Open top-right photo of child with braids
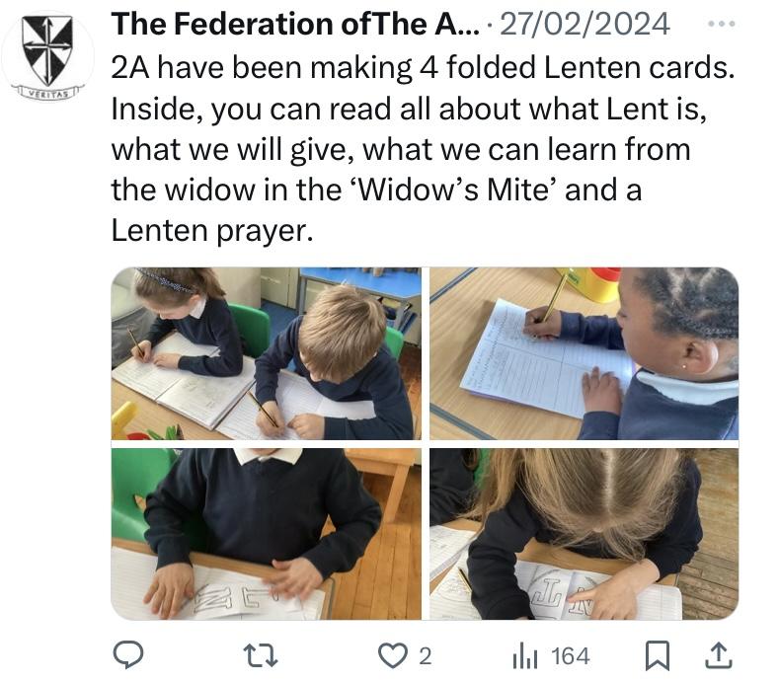This screenshot has width=779, height=683. [584, 353]
